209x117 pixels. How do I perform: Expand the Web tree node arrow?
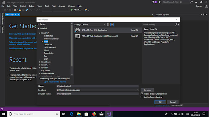click(42, 42)
